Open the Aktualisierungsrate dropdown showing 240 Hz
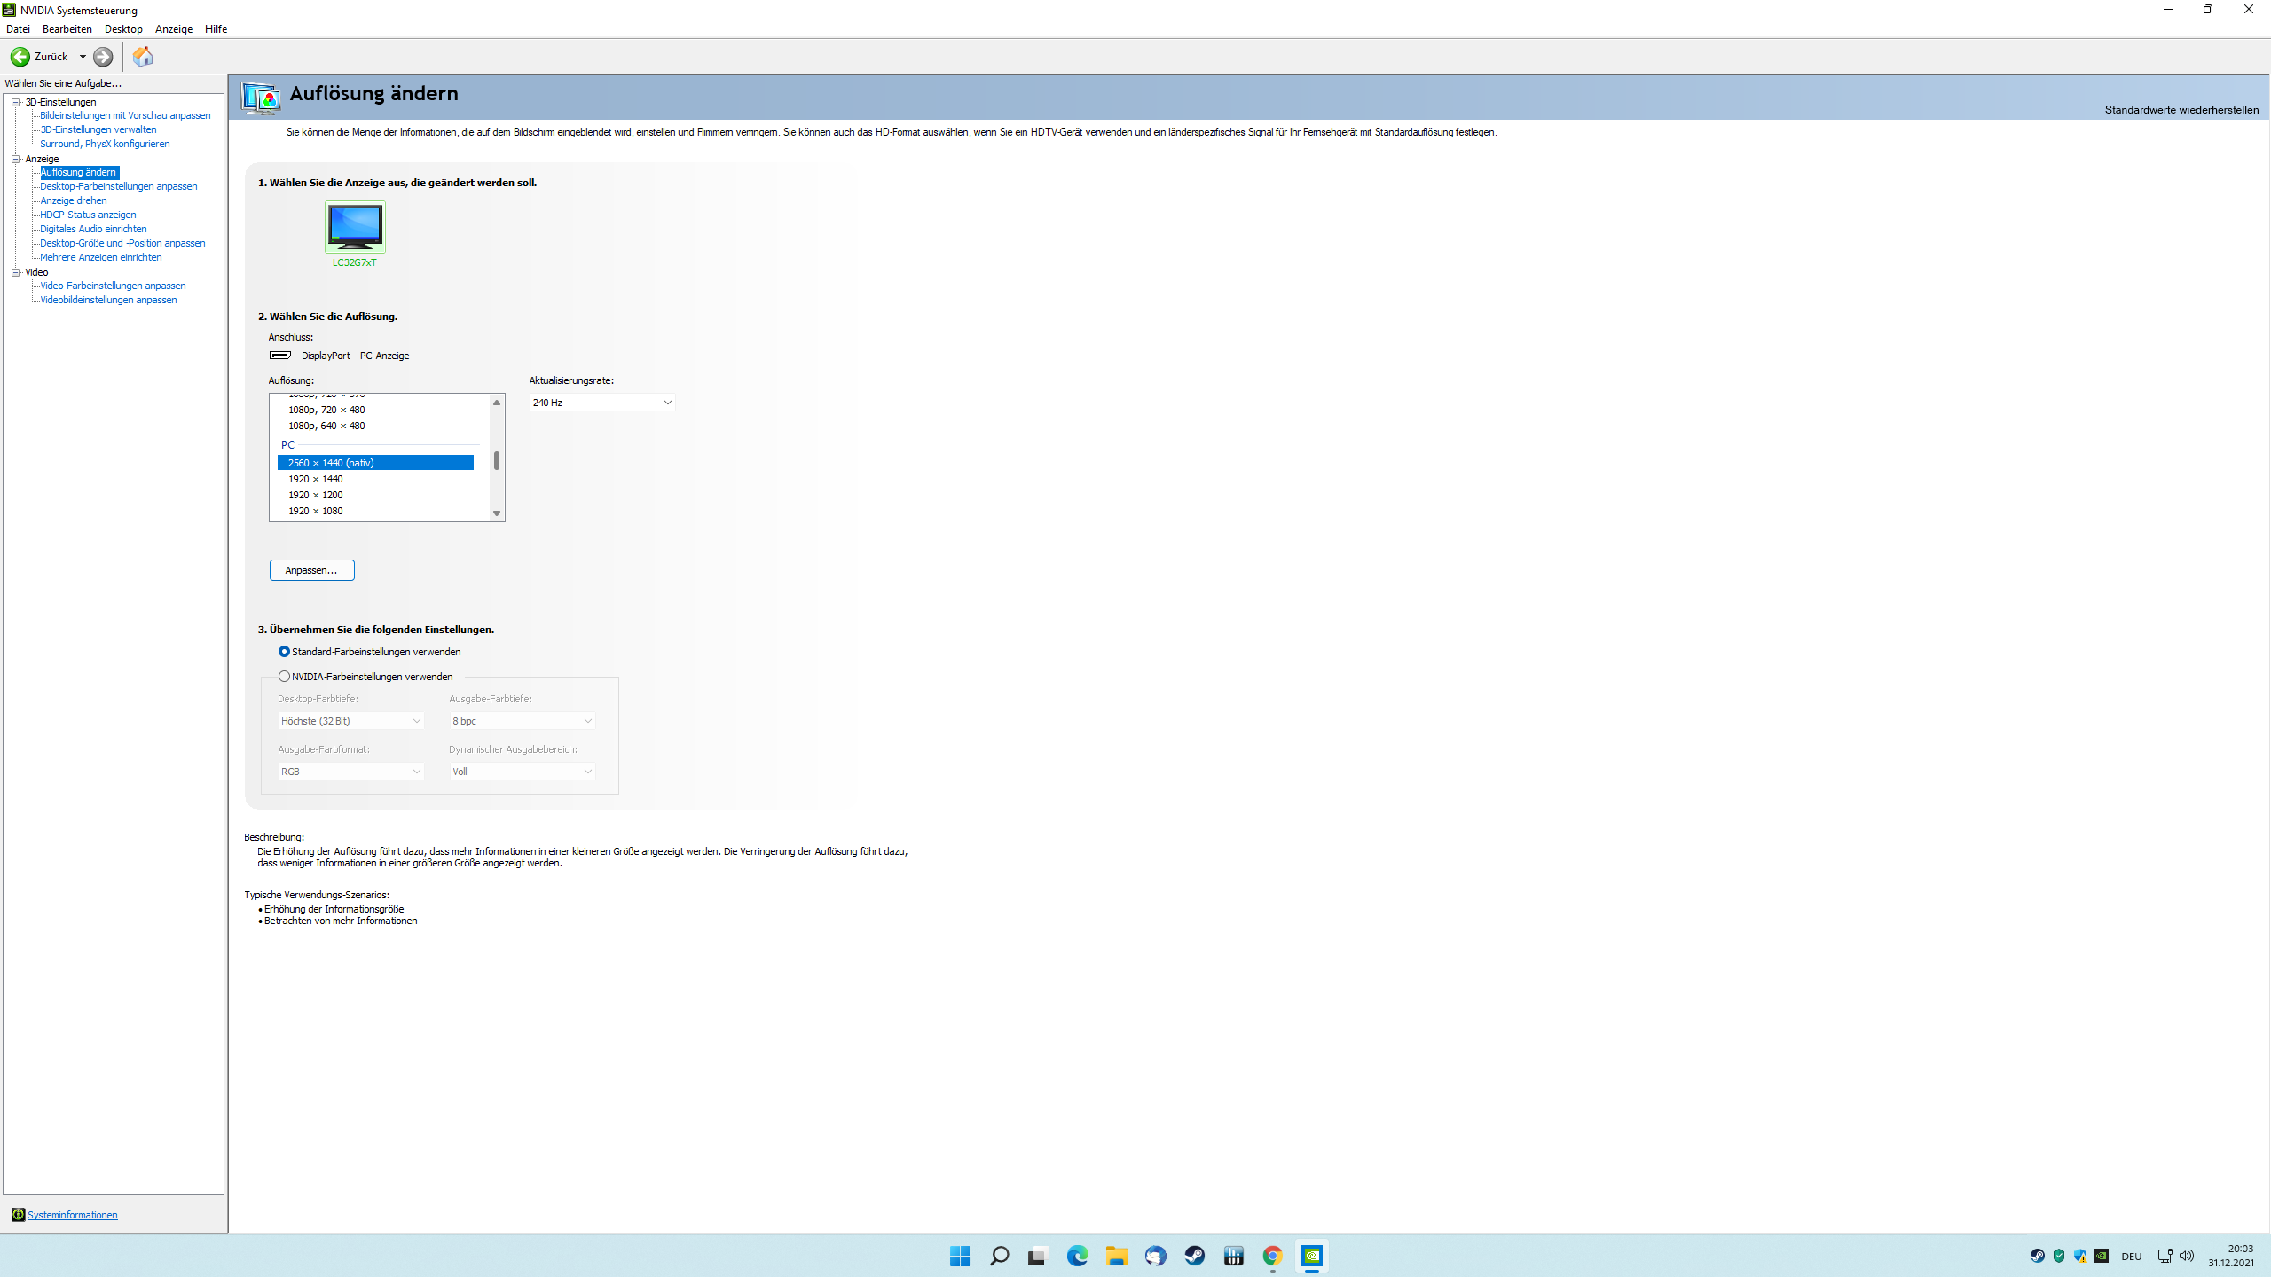The width and height of the screenshot is (2271, 1277). point(601,402)
